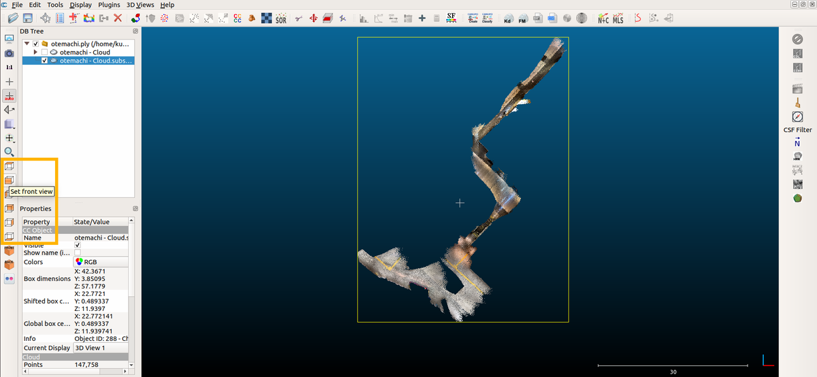This screenshot has height=377, width=817.
Task: Zoom on selection with magnifier icon
Action: (x=10, y=152)
